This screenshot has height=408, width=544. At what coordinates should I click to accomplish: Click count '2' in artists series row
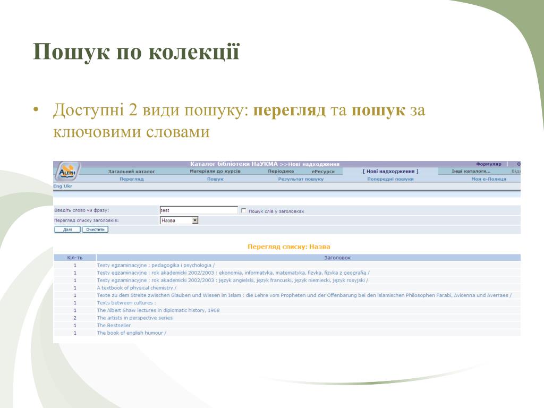click(74, 318)
